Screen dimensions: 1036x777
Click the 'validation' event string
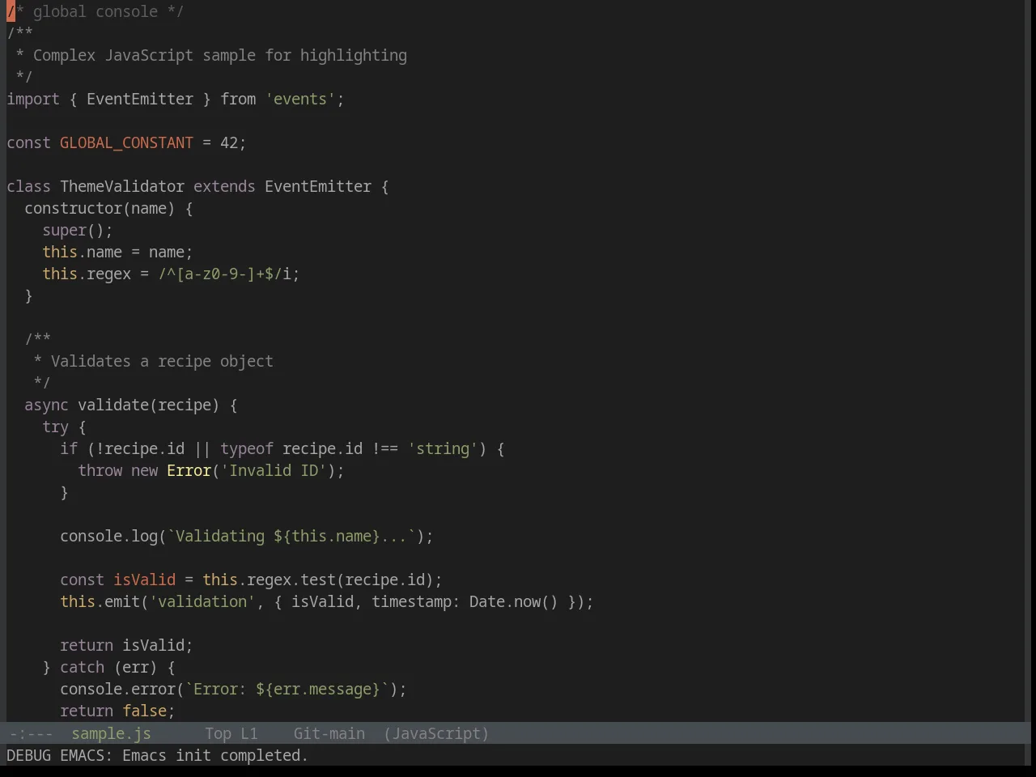point(202,601)
